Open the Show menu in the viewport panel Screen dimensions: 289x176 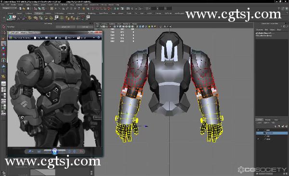click(119, 24)
